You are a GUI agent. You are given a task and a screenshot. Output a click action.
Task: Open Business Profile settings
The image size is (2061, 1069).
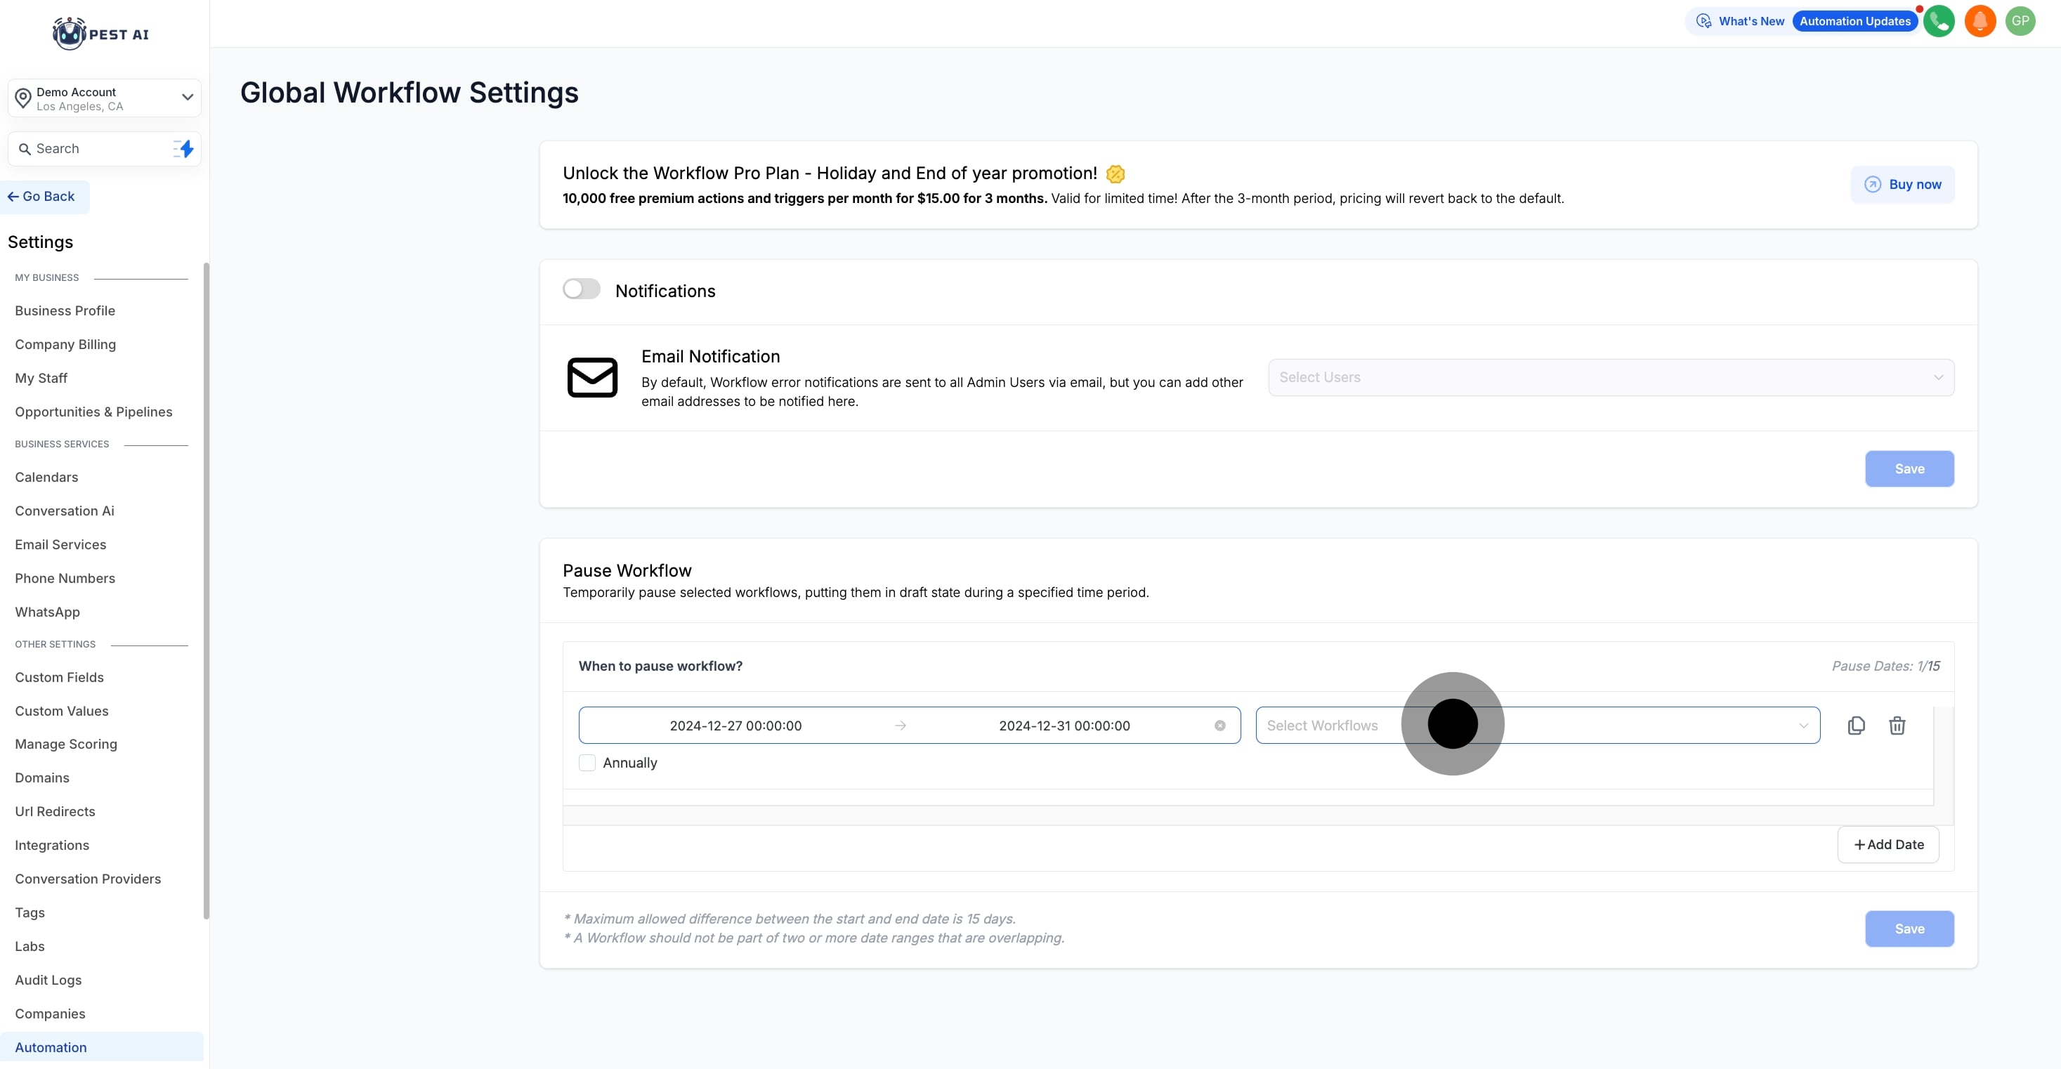point(65,310)
